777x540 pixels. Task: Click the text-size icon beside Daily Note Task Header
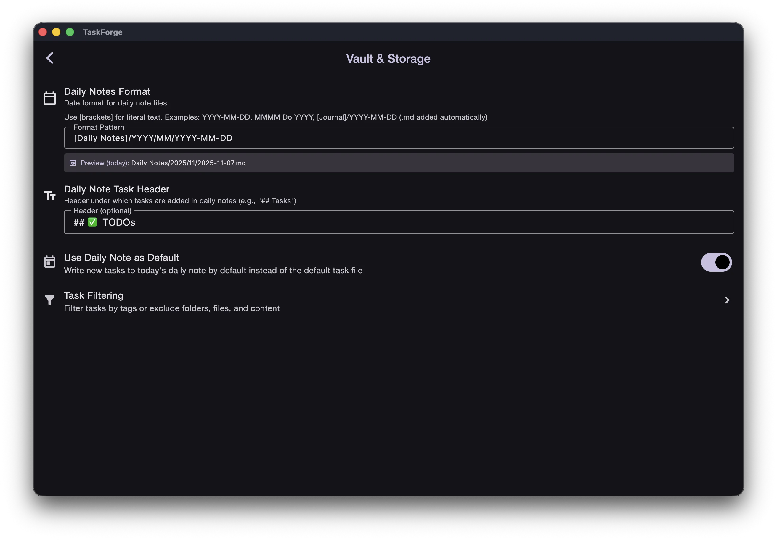coord(50,196)
